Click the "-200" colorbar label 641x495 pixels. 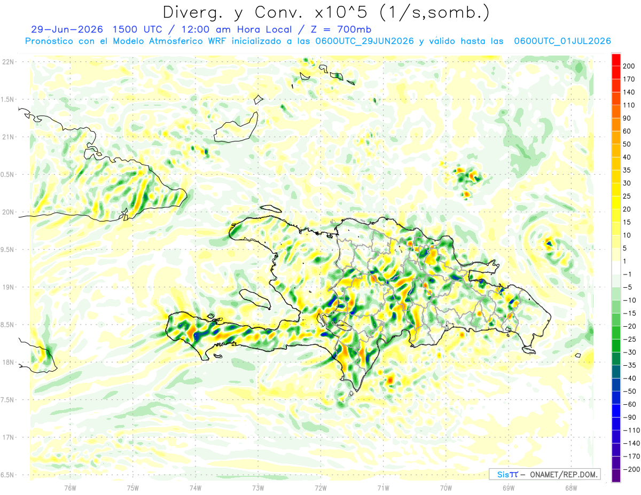point(631,470)
